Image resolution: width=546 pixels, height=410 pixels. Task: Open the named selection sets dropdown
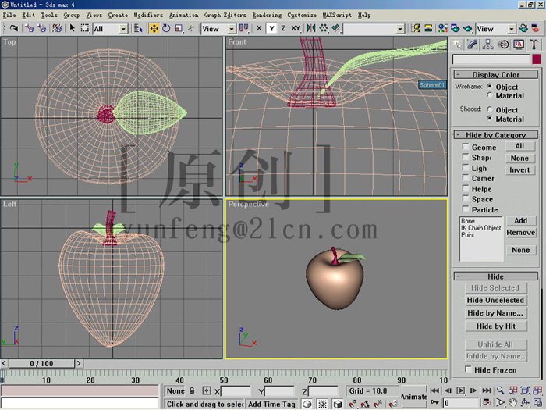374,29
